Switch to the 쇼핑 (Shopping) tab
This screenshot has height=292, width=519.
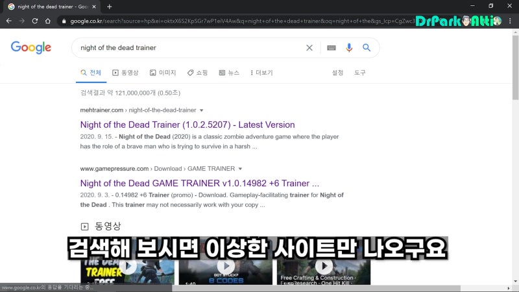[x=197, y=73]
